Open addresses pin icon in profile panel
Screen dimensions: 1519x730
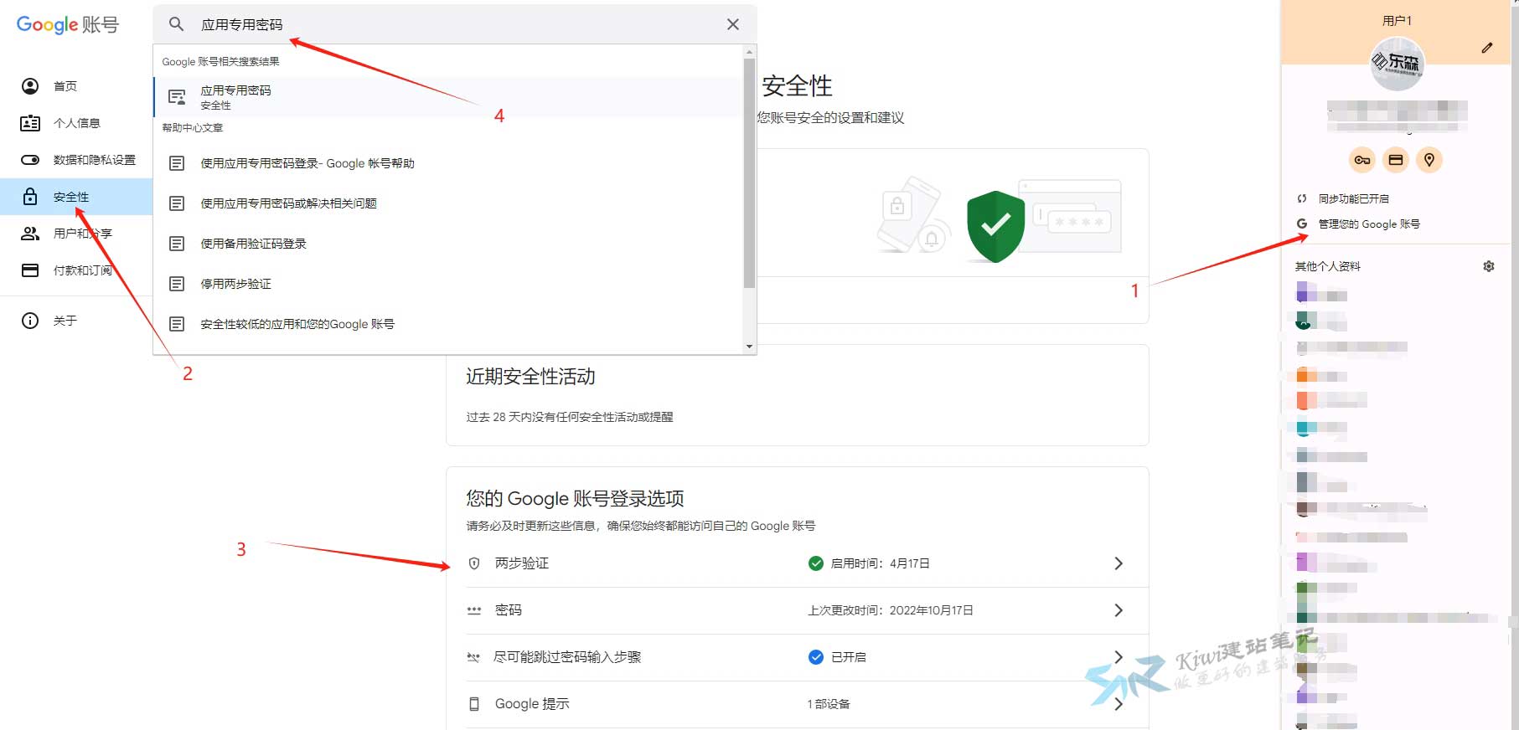point(1429,160)
